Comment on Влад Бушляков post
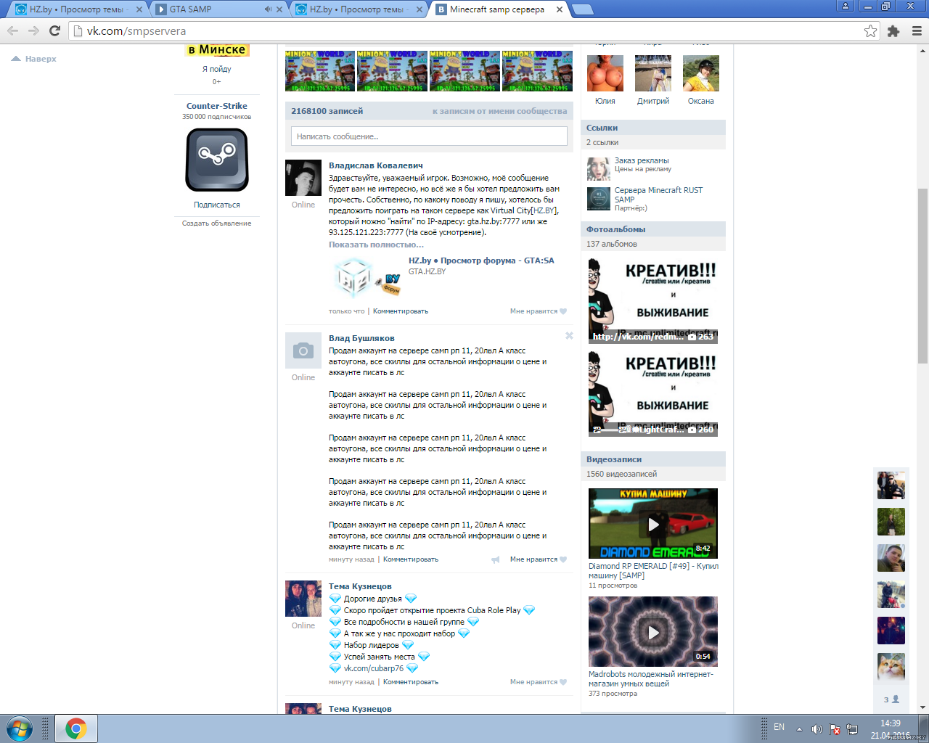Image resolution: width=929 pixels, height=743 pixels. (411, 559)
